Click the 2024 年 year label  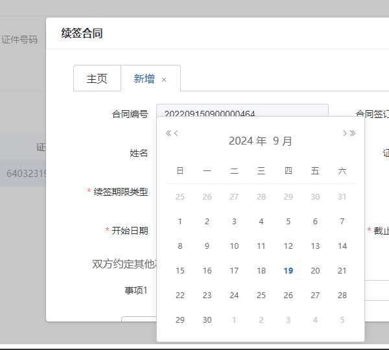point(247,141)
